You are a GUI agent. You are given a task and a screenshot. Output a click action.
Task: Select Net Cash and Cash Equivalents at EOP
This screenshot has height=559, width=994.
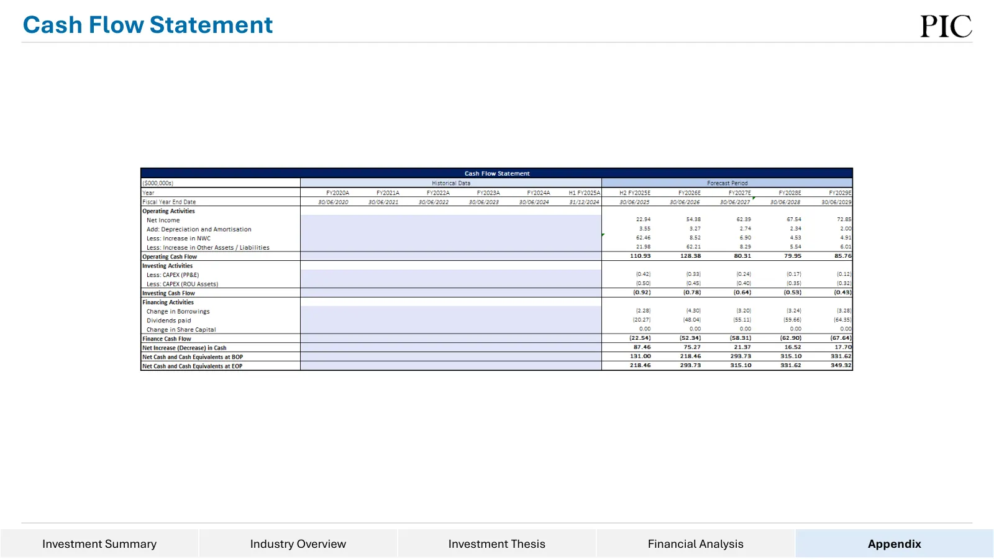click(192, 366)
